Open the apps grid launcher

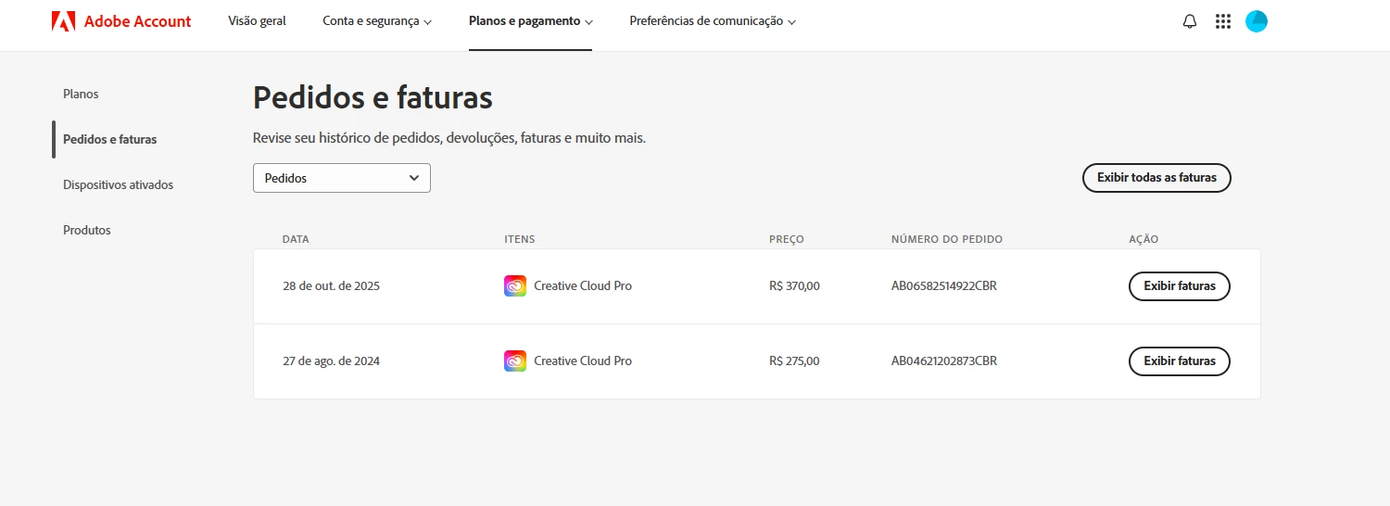1222,21
